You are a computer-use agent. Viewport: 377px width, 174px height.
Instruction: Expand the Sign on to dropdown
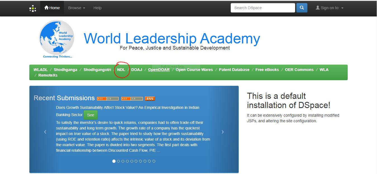click(x=330, y=8)
